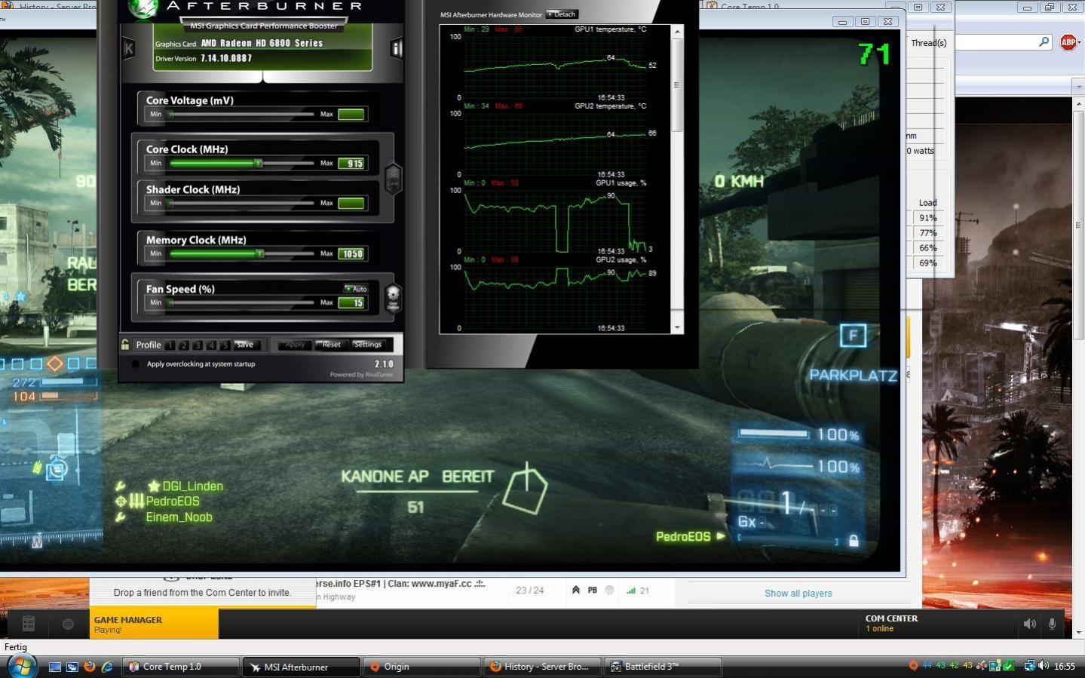The width and height of the screenshot is (1085, 678).
Task: Click the Afterburner logo orb
Action: [143, 8]
